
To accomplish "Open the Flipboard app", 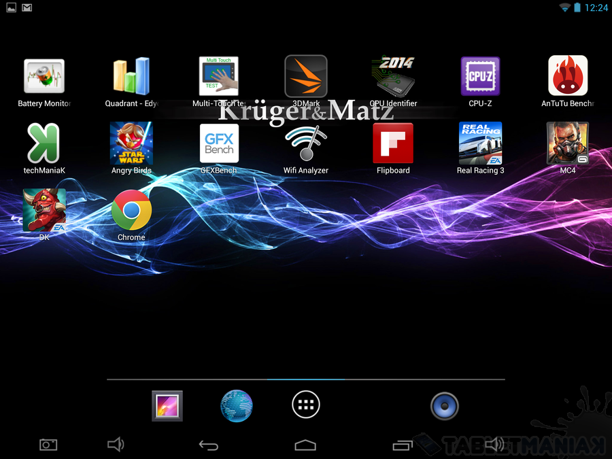I will point(393,143).
